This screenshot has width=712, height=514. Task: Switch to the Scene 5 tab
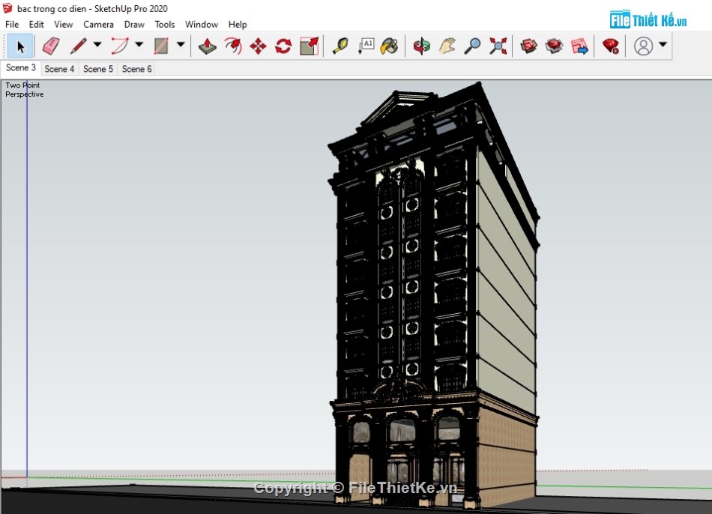tap(98, 69)
